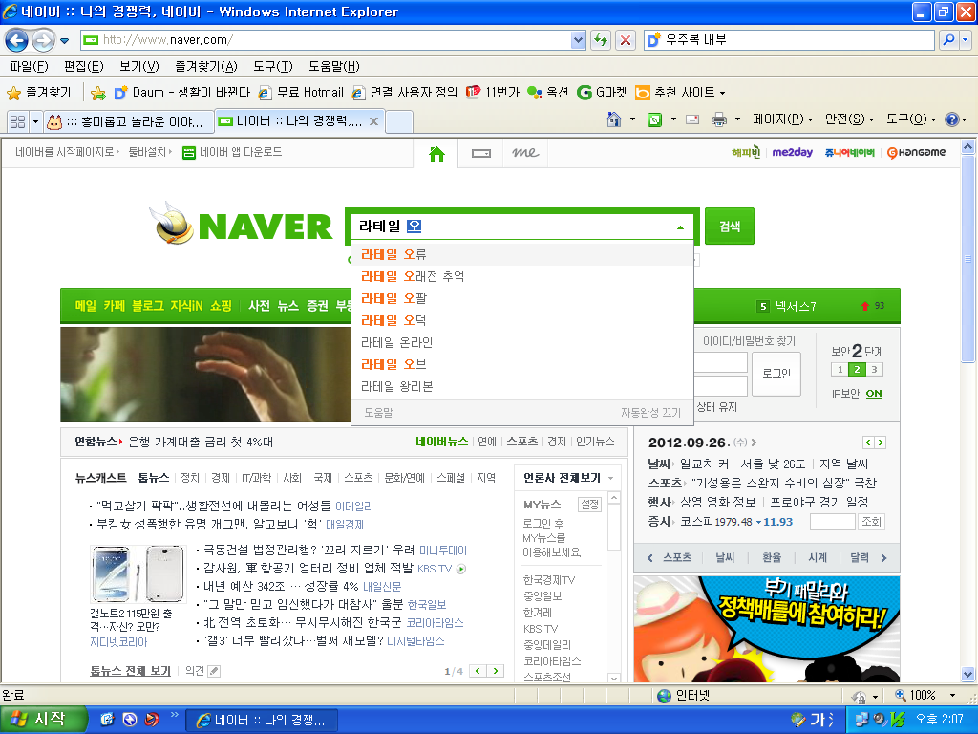Viewport: 978px width, 734px height.
Task: Refresh the page with the green arrows icon
Action: pos(601,40)
